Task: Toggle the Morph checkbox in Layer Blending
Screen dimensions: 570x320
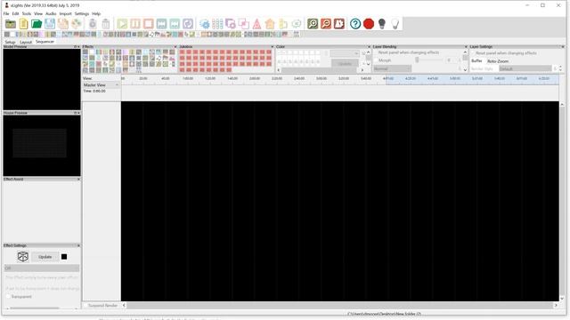Action: (376, 60)
